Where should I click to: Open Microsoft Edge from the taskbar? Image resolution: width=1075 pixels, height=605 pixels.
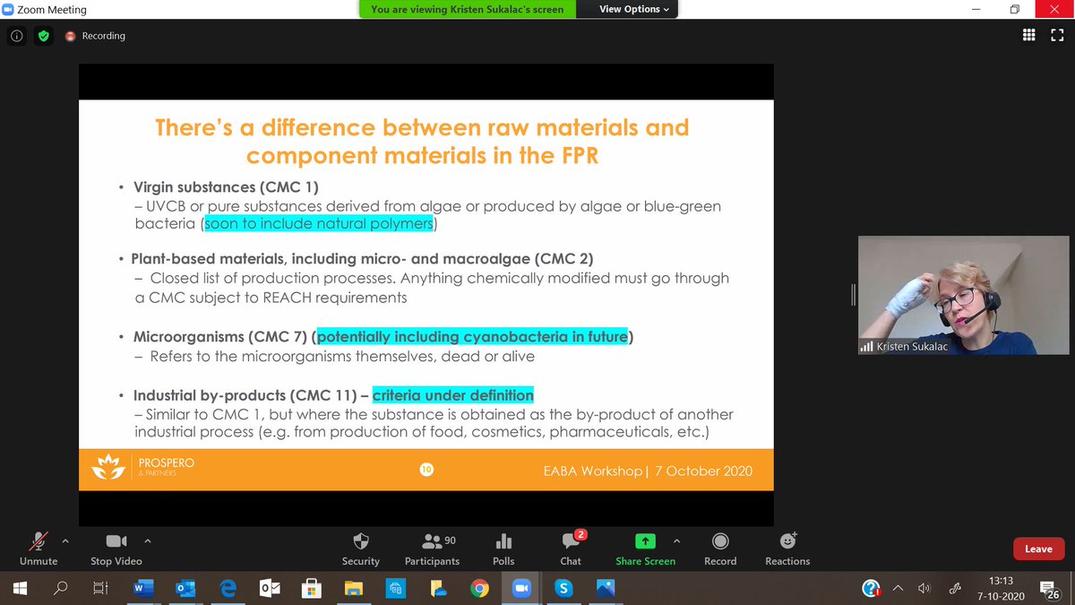click(228, 588)
